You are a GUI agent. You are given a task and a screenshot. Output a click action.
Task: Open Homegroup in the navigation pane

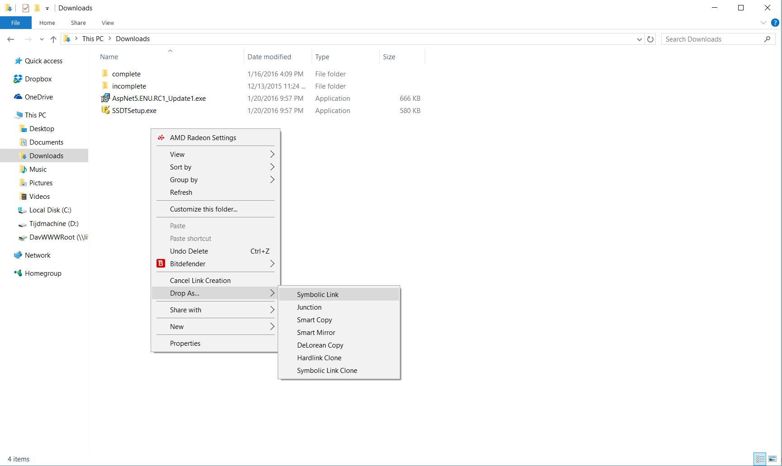(x=43, y=273)
